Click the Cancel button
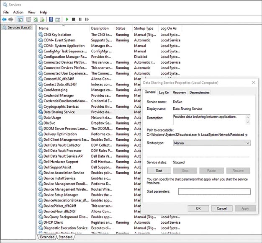Viewport: 262px width, 243px height. coord(221,208)
